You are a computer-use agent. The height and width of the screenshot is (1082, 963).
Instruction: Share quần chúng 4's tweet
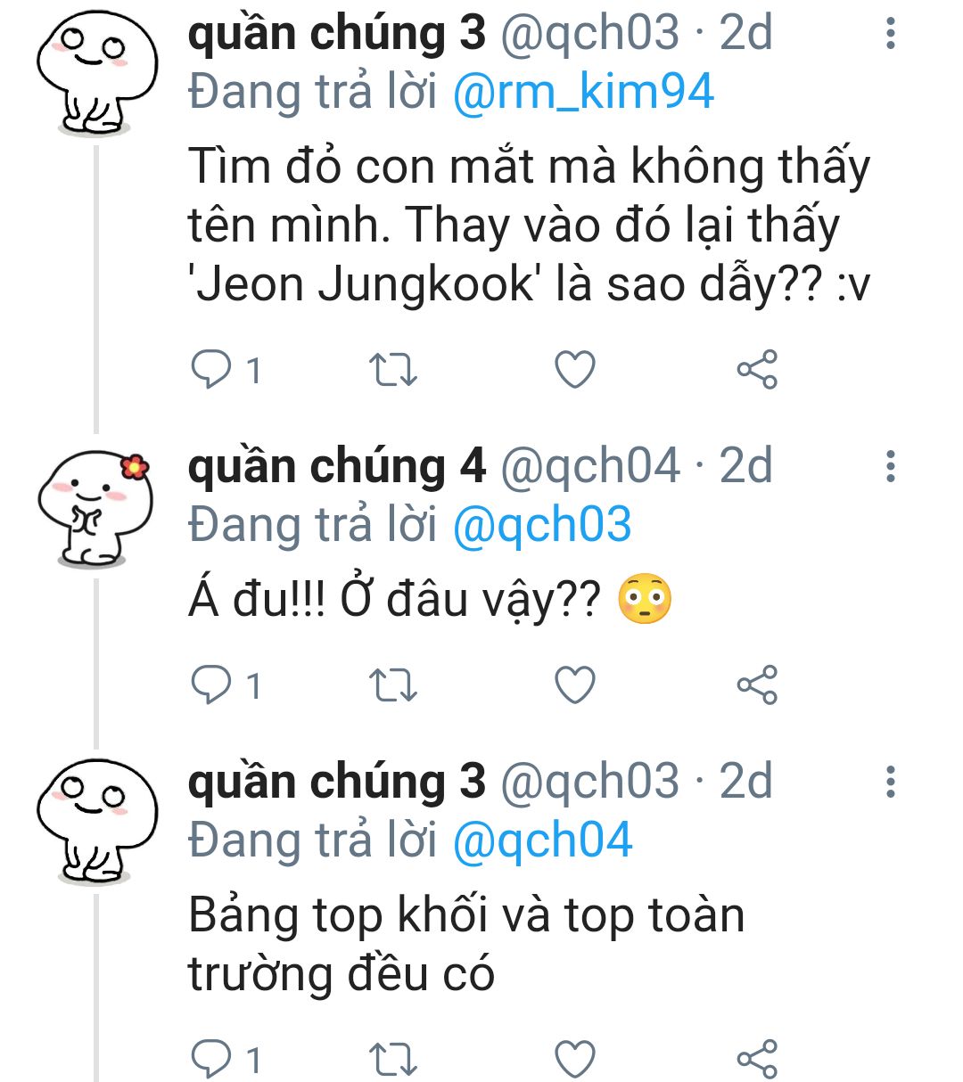(x=757, y=684)
